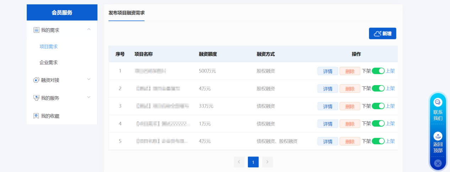Click the cloud icon on 新增 button
The width and height of the screenshot is (450, 172).
[377, 34]
